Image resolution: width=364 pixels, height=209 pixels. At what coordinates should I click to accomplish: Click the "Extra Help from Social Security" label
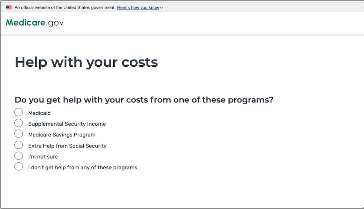coord(67,146)
